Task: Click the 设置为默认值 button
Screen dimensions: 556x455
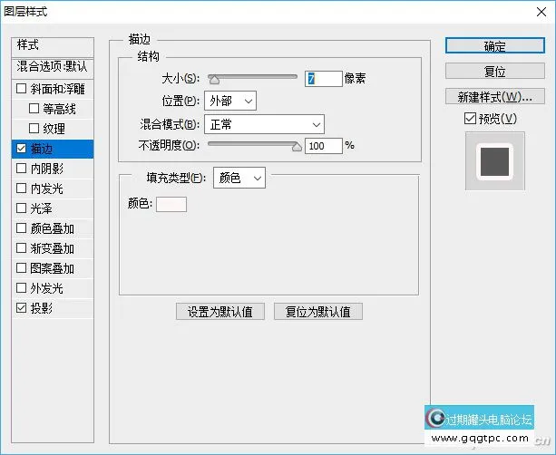Action: (x=220, y=312)
